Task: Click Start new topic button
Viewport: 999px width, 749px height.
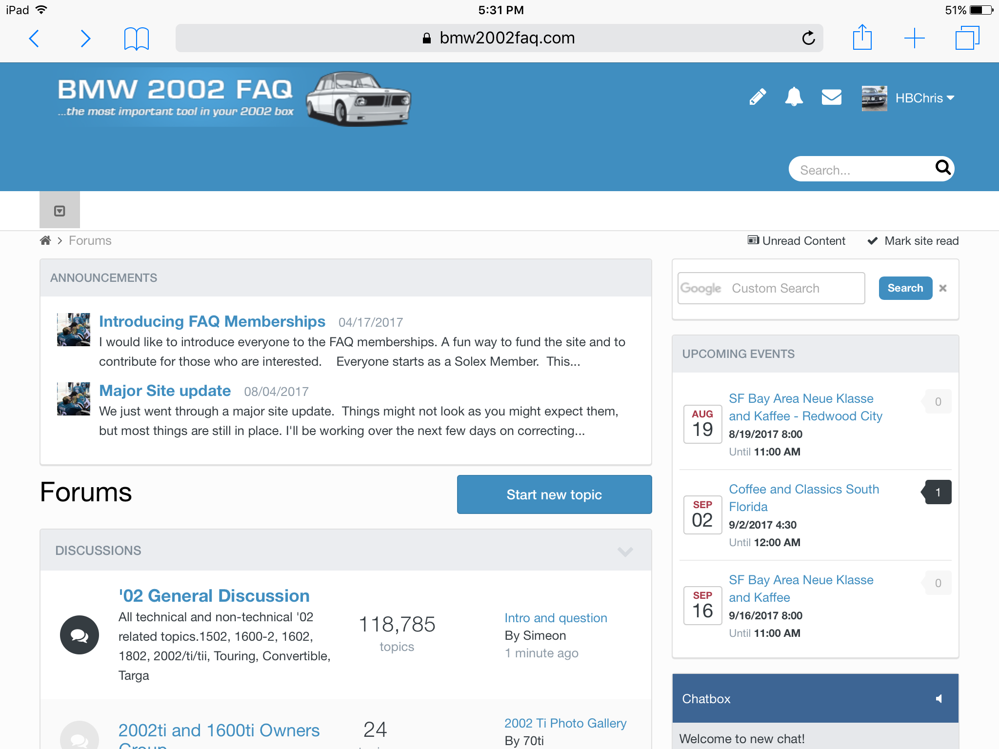Action: (x=554, y=494)
